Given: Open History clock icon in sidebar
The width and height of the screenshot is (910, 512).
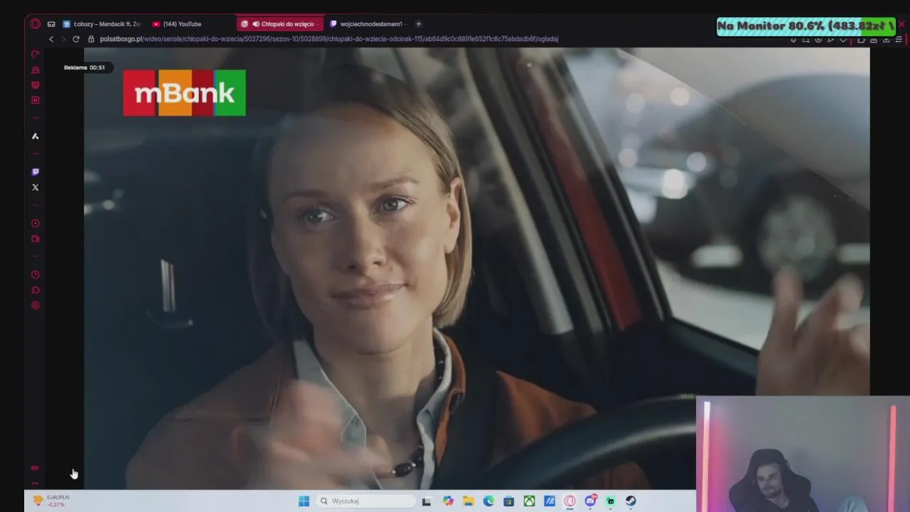Looking at the screenshot, I should [x=35, y=274].
